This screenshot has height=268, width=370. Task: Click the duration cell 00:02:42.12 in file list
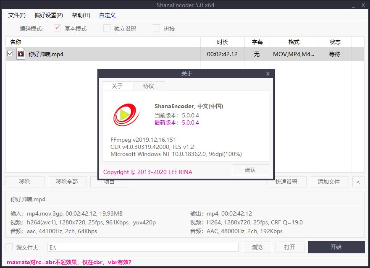(222, 54)
